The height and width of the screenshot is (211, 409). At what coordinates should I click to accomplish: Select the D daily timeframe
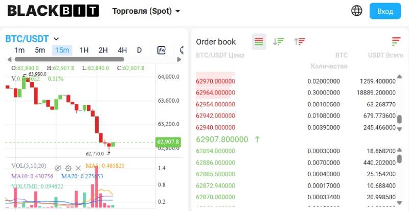pos(139,50)
